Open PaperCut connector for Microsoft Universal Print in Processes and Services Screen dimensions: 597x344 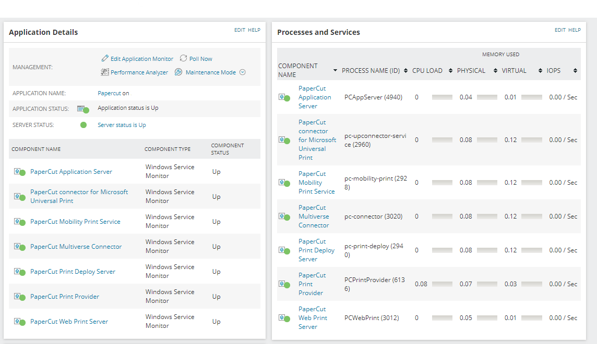[x=317, y=139]
